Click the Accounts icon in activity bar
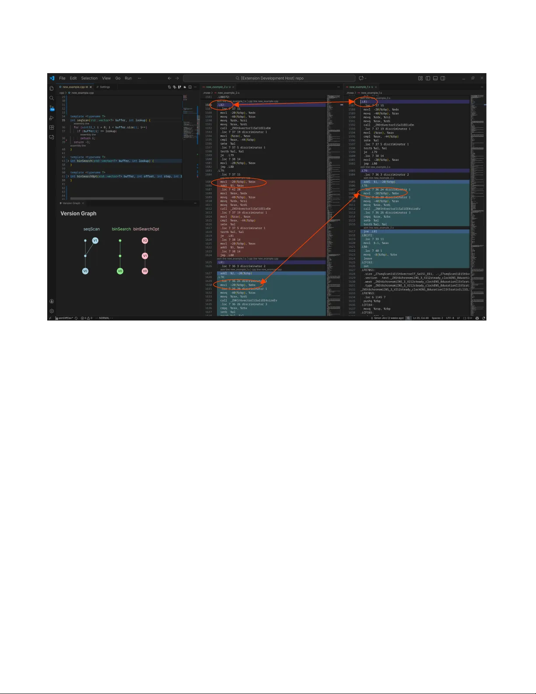This screenshot has height=694, width=536. coord(52,301)
